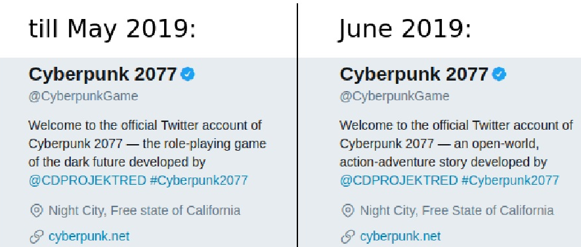Screen dimensions: 581x247
Task: Click 'Free state of California' location text
Action: coord(175,210)
